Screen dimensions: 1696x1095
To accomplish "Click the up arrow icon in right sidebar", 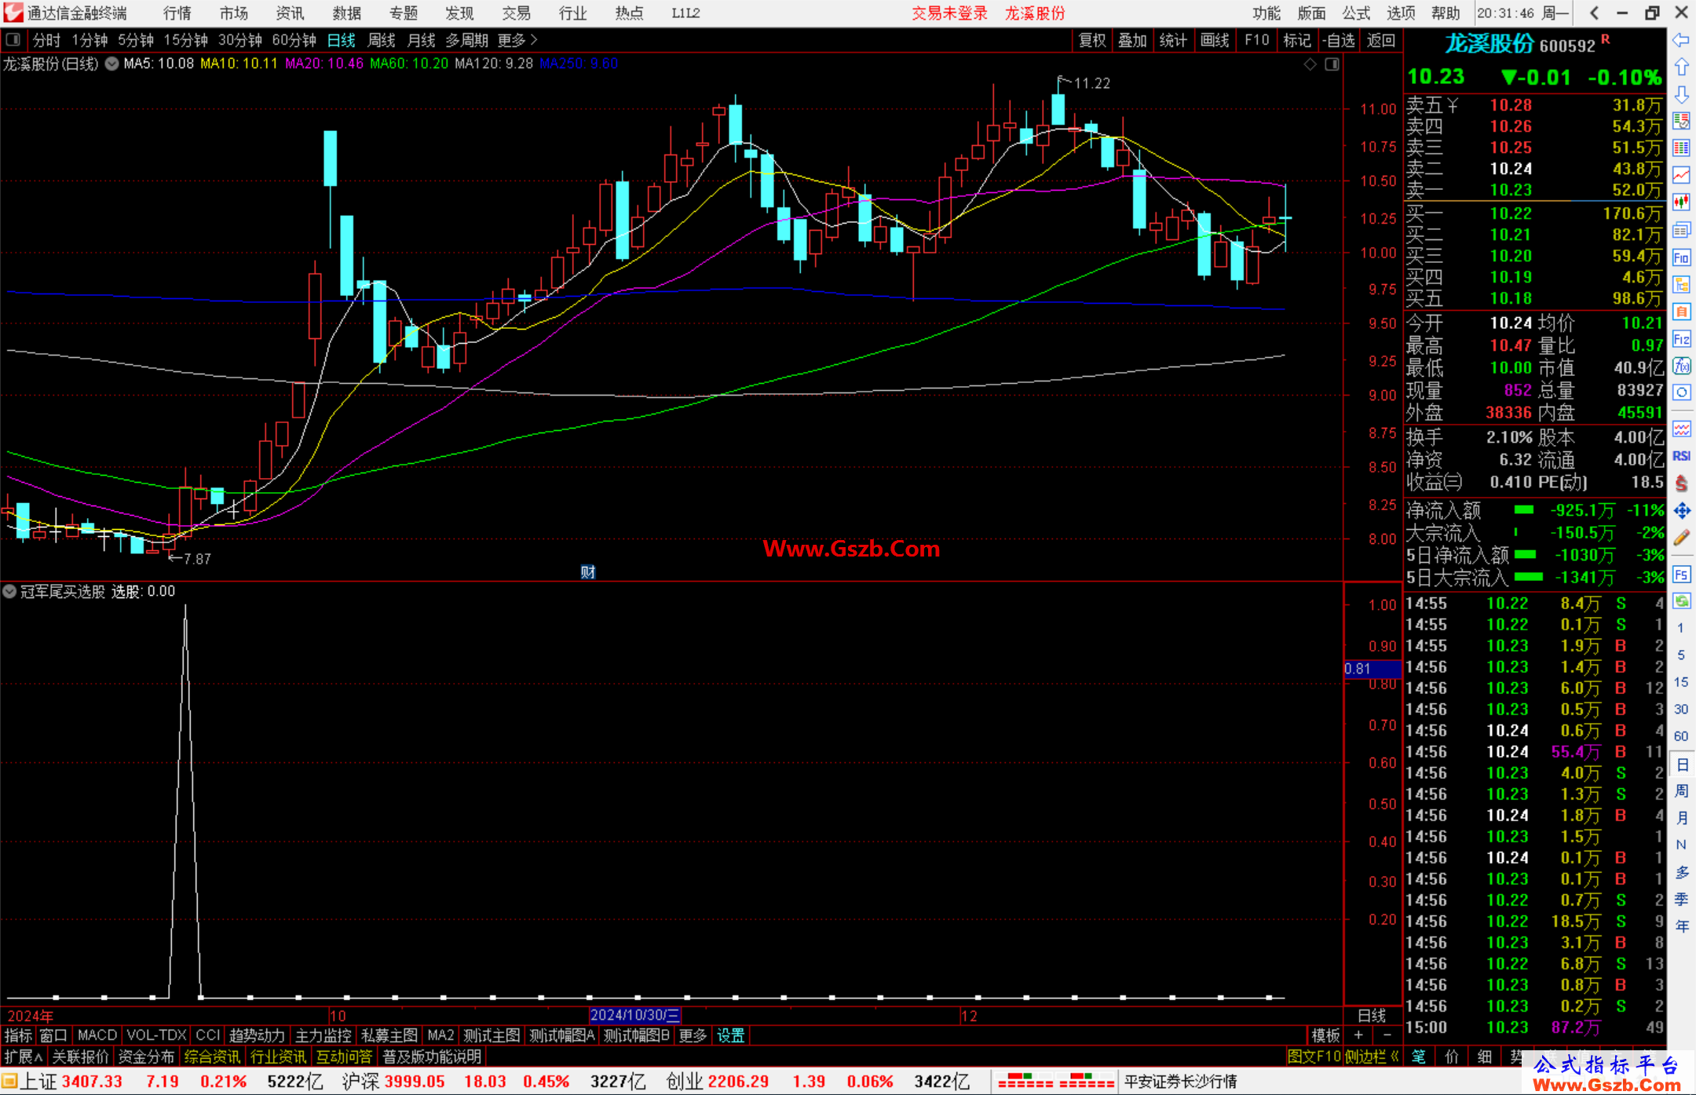I will (x=1681, y=68).
